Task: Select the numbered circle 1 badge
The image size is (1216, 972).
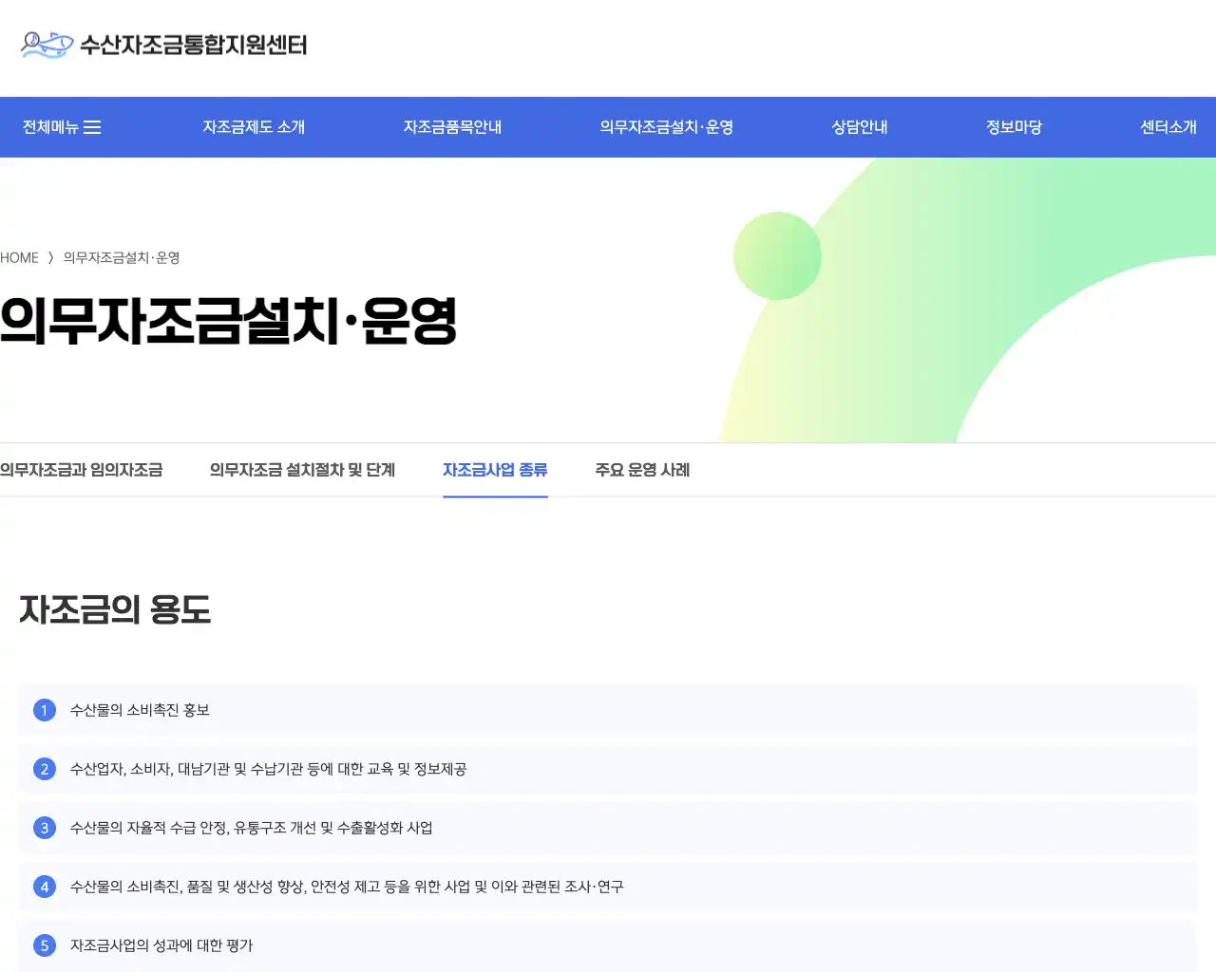Action: 44,710
